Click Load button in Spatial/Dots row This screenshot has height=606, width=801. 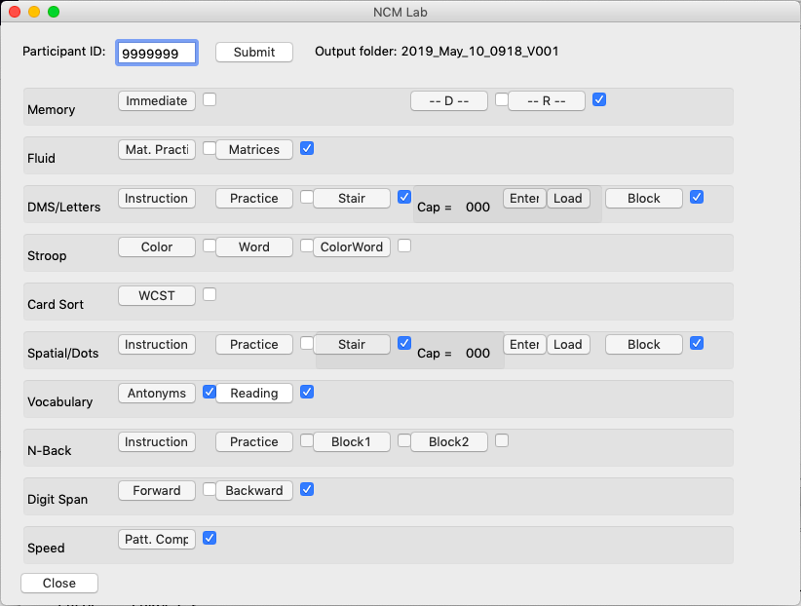click(568, 344)
